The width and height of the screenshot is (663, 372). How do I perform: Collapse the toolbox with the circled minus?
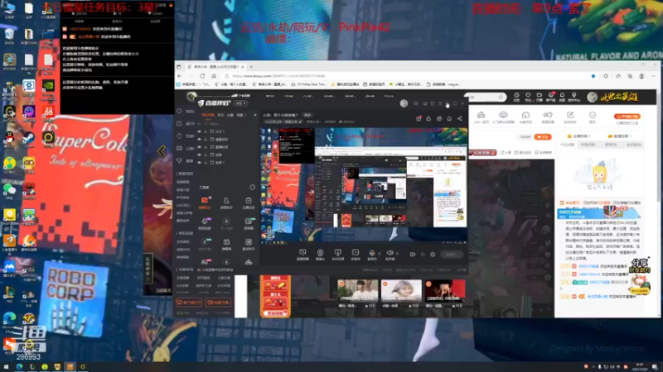252,188
